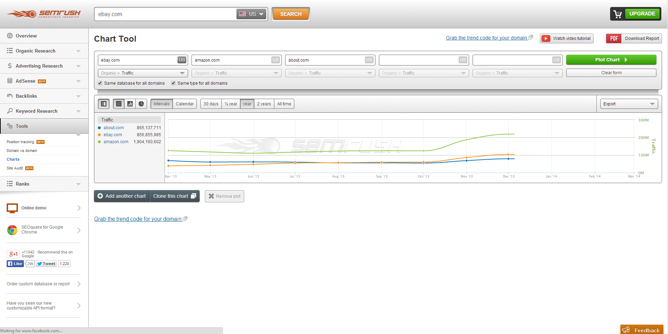Click the Google +1 button
Screen dimensions: 668x334
pyautogui.click(x=13, y=254)
